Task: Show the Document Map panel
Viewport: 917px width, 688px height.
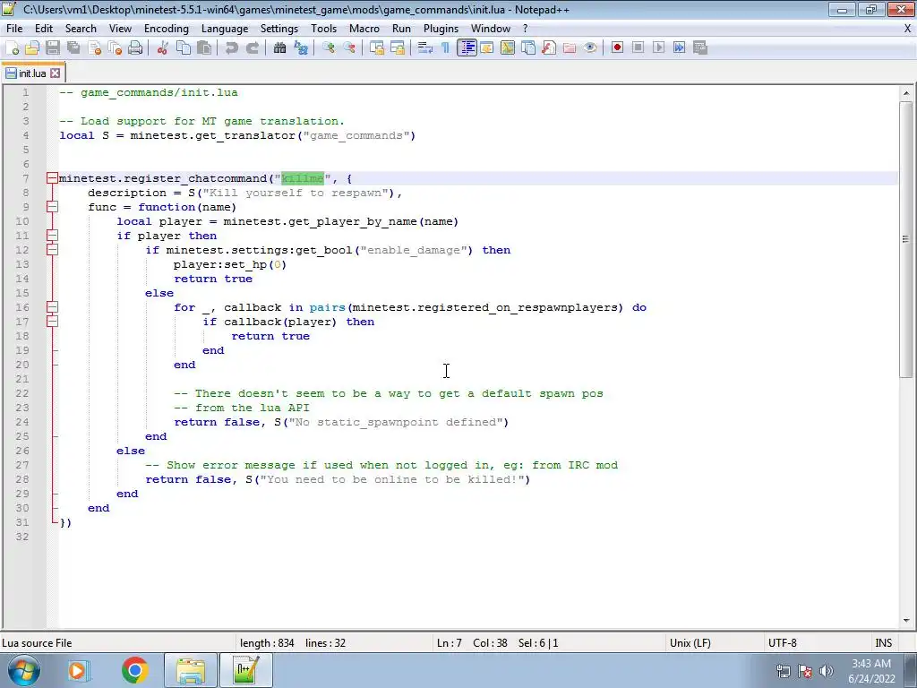Action: pos(507,48)
